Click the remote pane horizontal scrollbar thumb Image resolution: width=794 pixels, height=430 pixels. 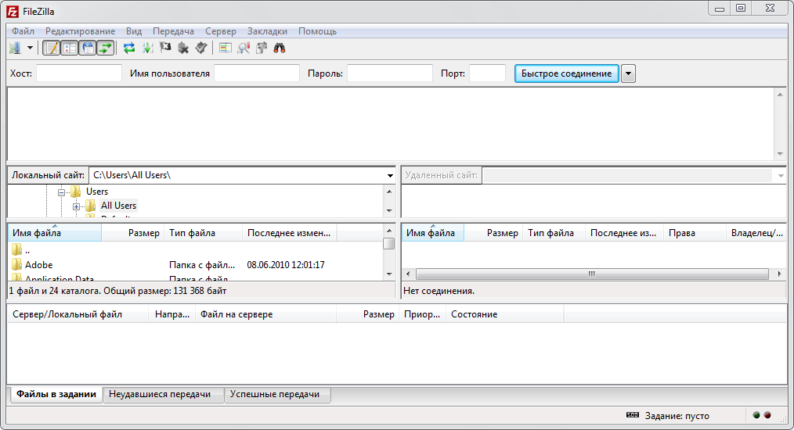592,274
